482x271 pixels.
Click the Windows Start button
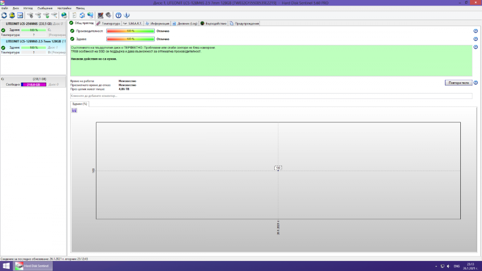pyautogui.click(x=6, y=266)
